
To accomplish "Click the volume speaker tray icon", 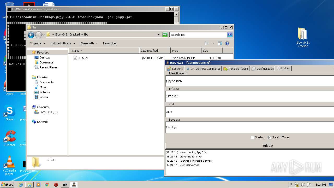I will point(303,185).
